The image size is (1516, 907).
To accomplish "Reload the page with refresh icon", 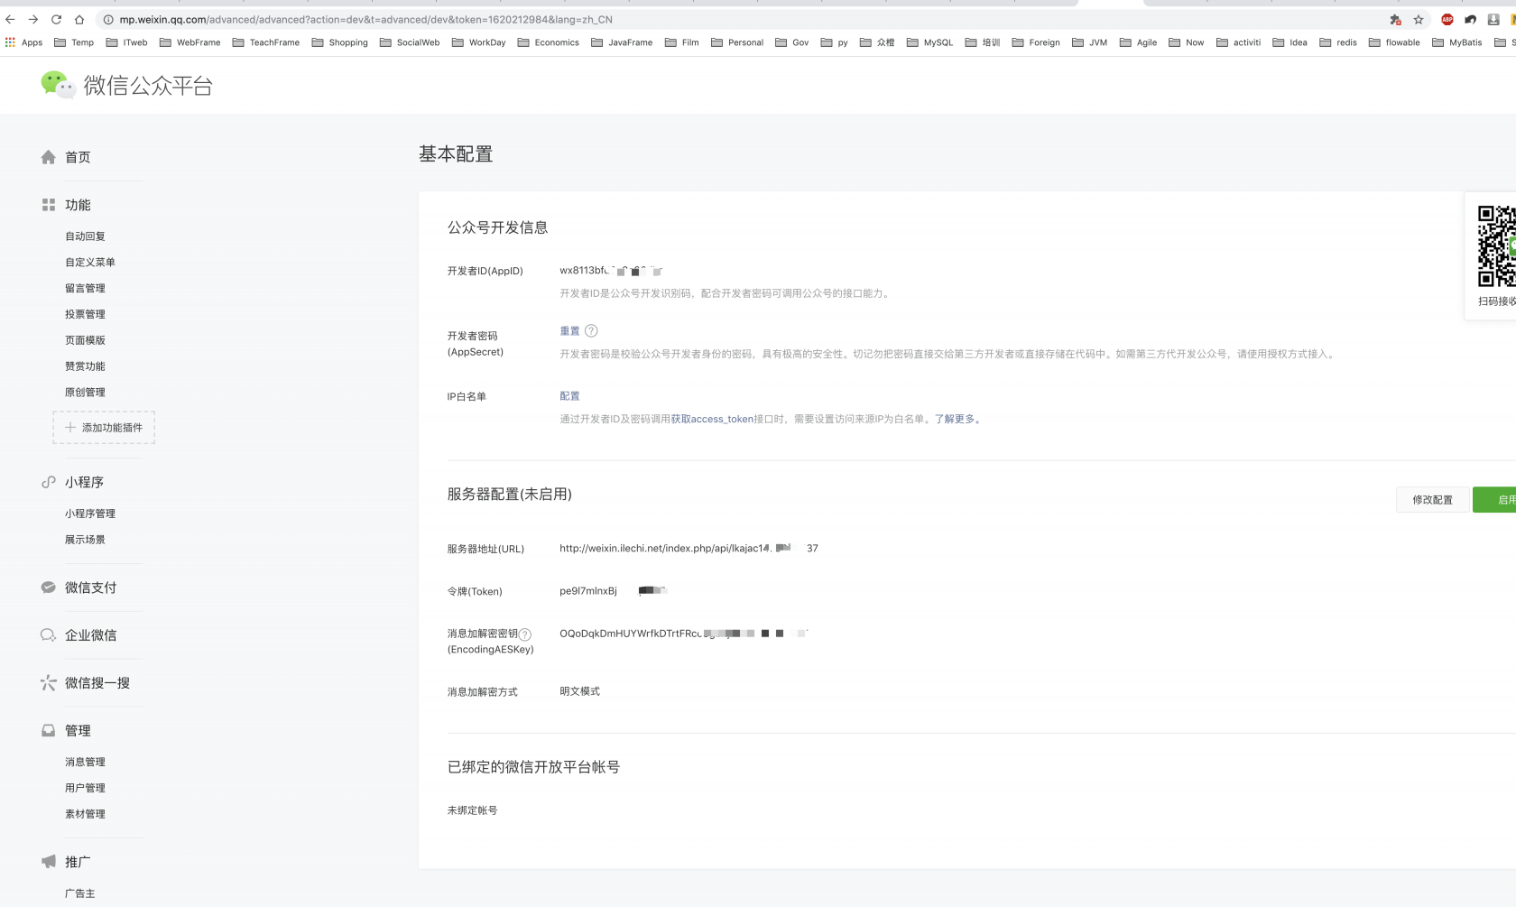I will click(x=56, y=19).
